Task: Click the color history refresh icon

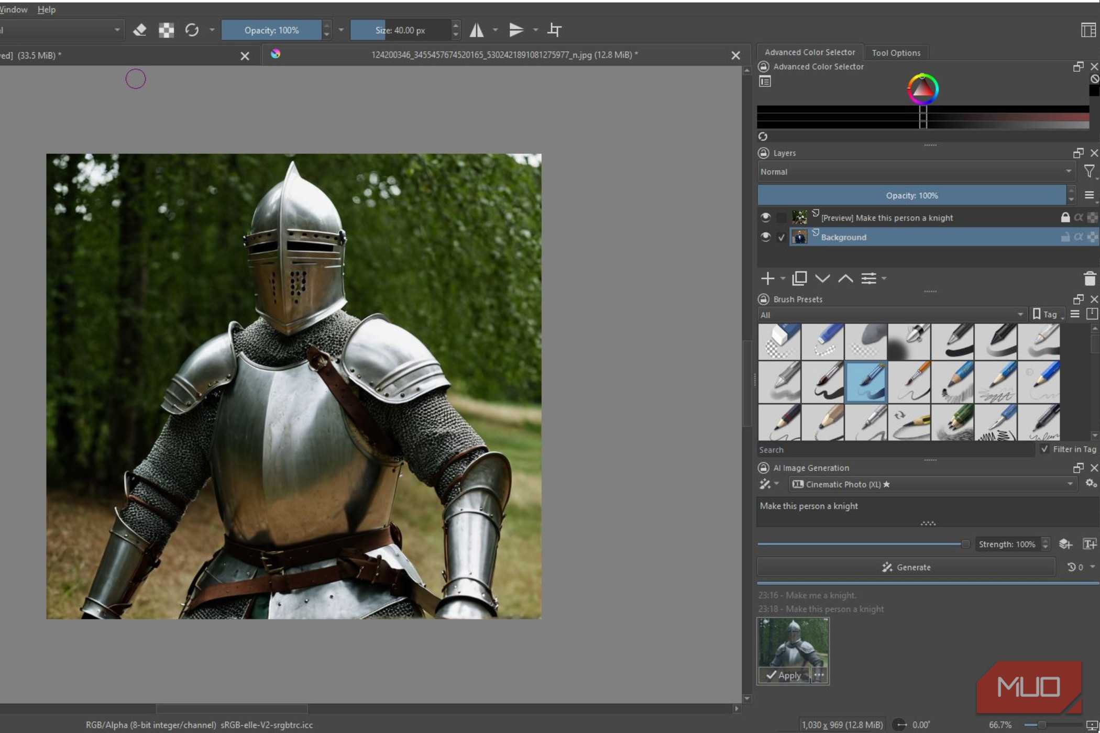Action: point(763,137)
